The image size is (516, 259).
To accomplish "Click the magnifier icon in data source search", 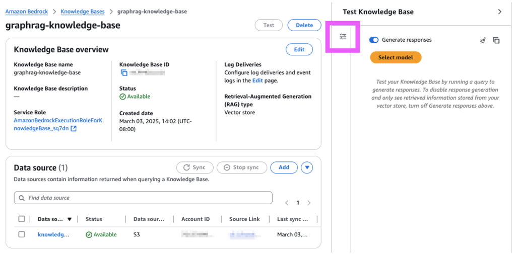I will tap(22, 198).
